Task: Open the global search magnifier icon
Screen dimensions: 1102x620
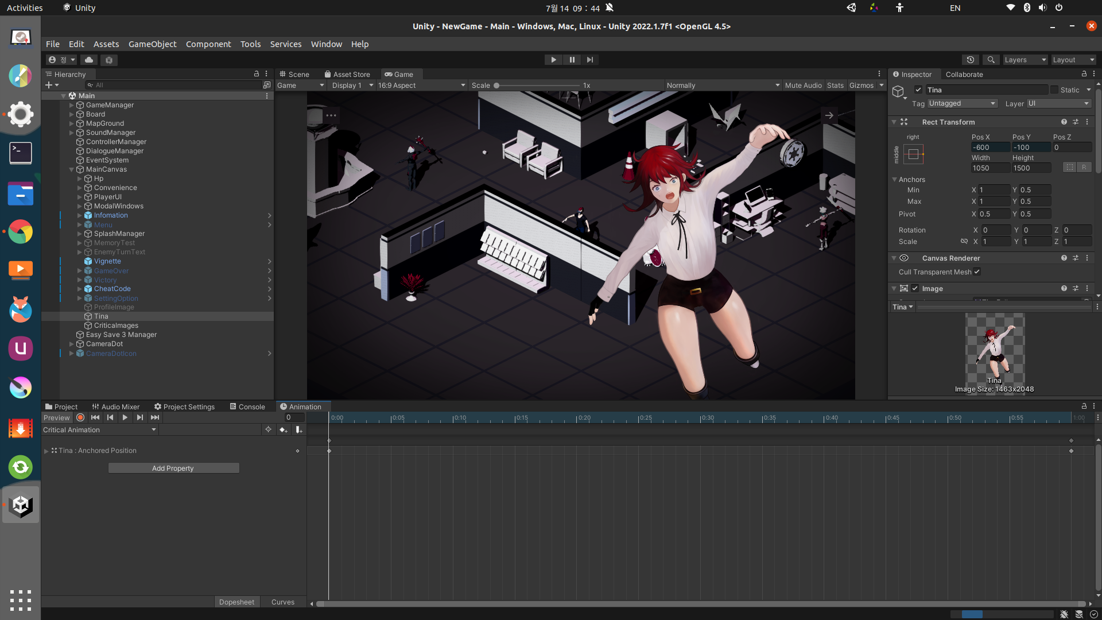Action: click(991, 60)
